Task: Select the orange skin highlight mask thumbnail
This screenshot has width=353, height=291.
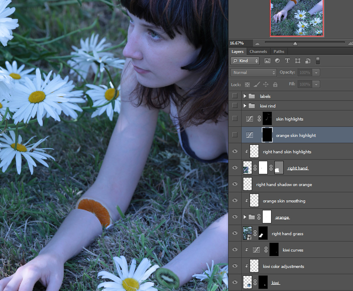Action: tap(267, 135)
